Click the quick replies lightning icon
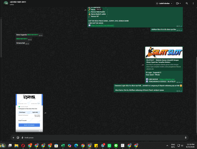The width and height of the screenshot is (197, 149). pos(22,138)
